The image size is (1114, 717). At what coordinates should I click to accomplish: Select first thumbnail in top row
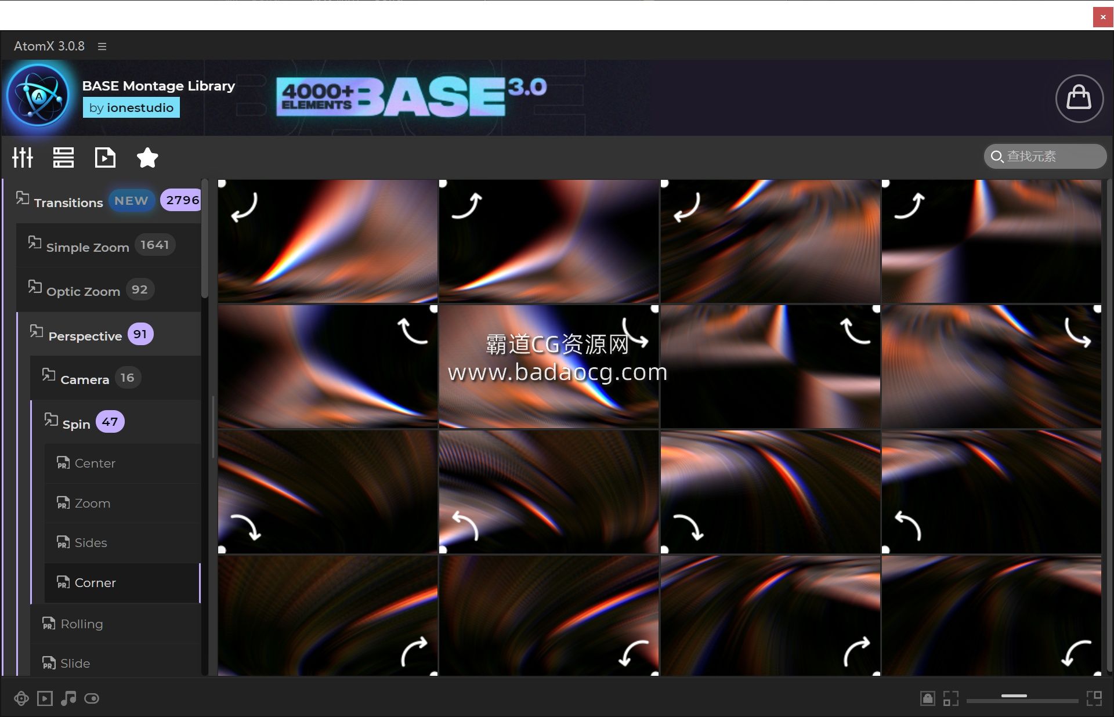pyautogui.click(x=328, y=241)
